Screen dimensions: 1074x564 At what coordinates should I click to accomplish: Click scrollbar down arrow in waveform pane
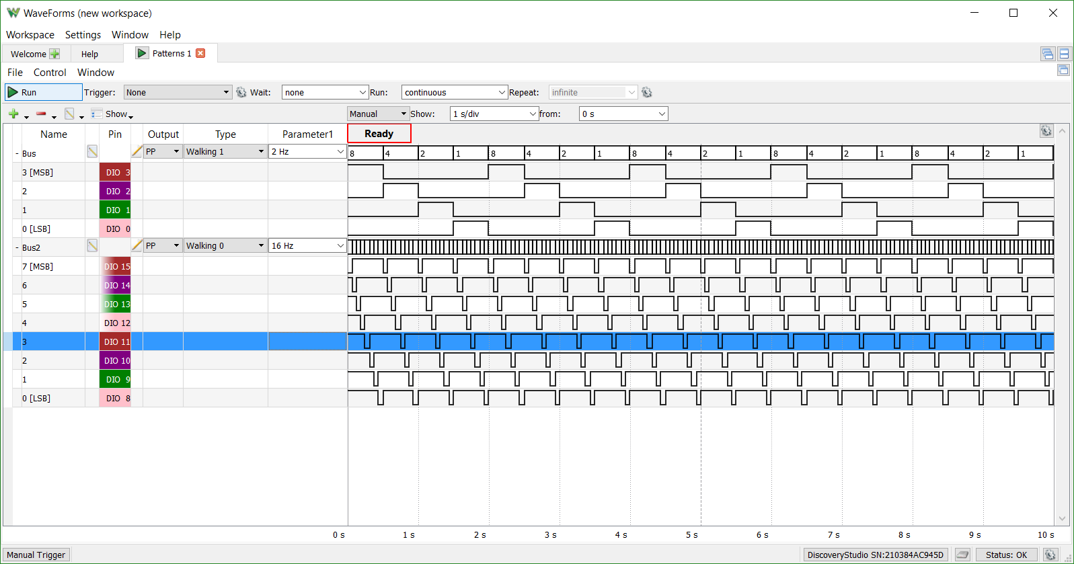pos(1062,518)
